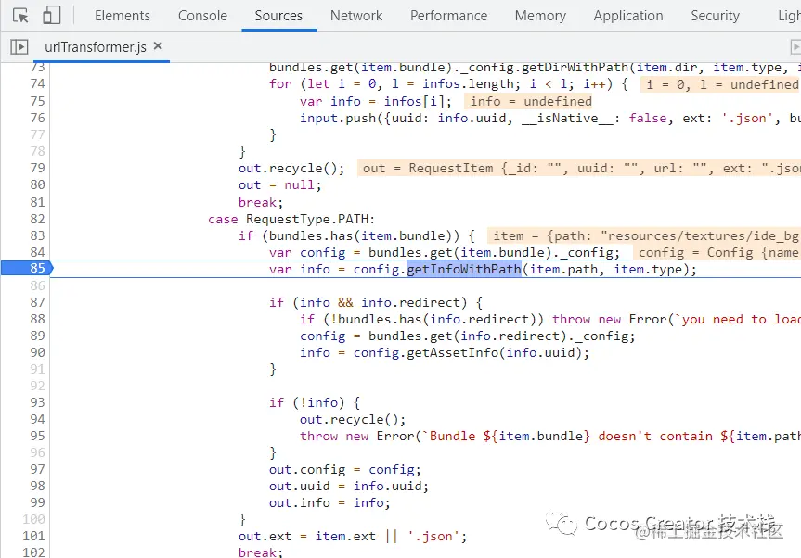Click 'var info = infos[i];' on line 75
This screenshot has width=801, height=558.
[x=376, y=102]
